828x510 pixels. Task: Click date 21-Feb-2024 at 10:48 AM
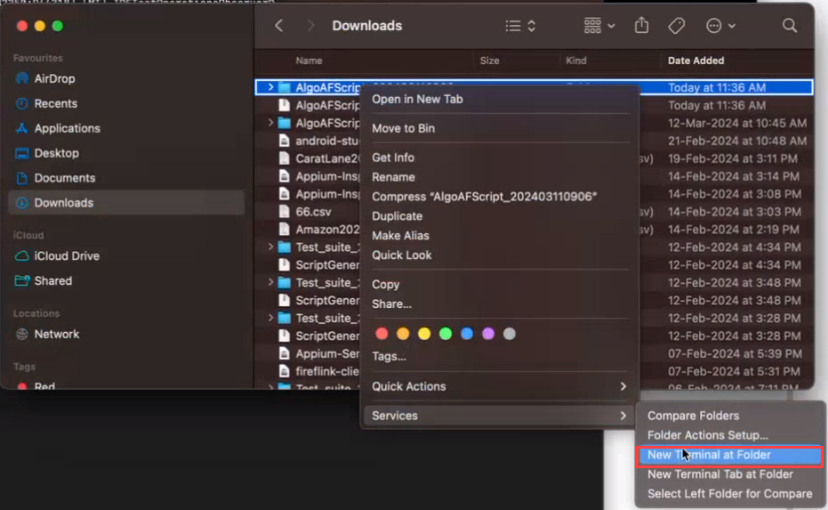737,142
